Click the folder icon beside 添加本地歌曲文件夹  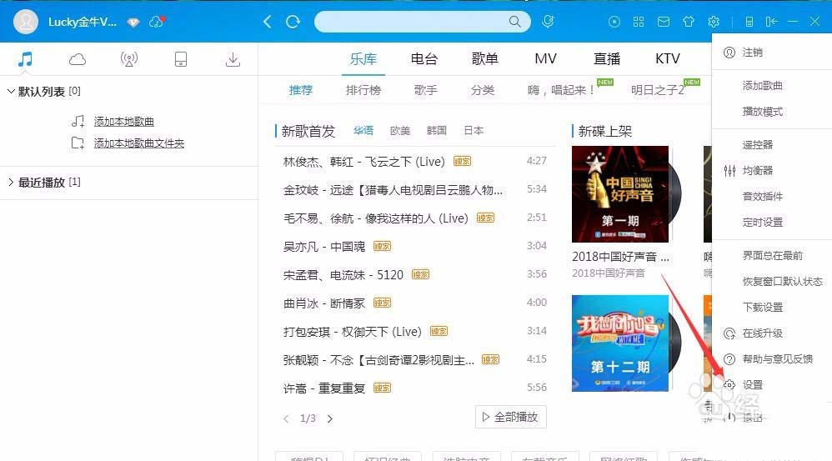(78, 143)
